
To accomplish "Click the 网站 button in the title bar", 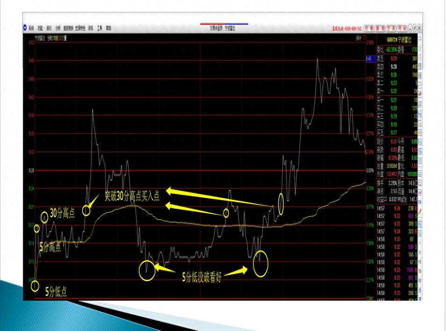I will coord(402,28).
